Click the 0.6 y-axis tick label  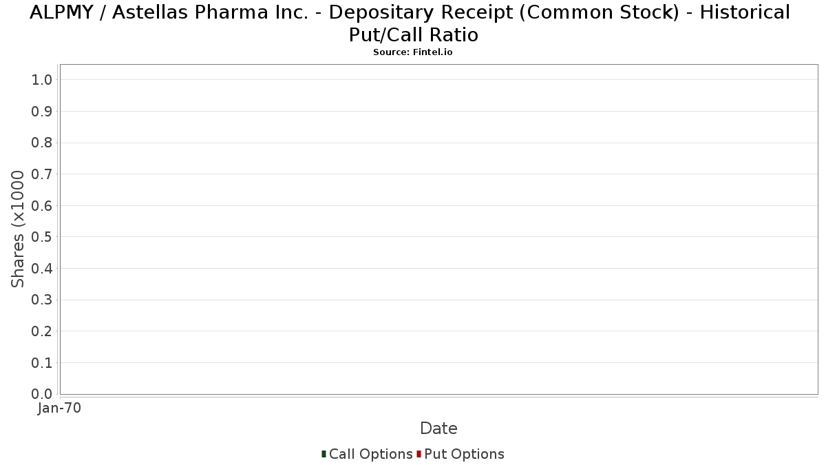[42, 206]
